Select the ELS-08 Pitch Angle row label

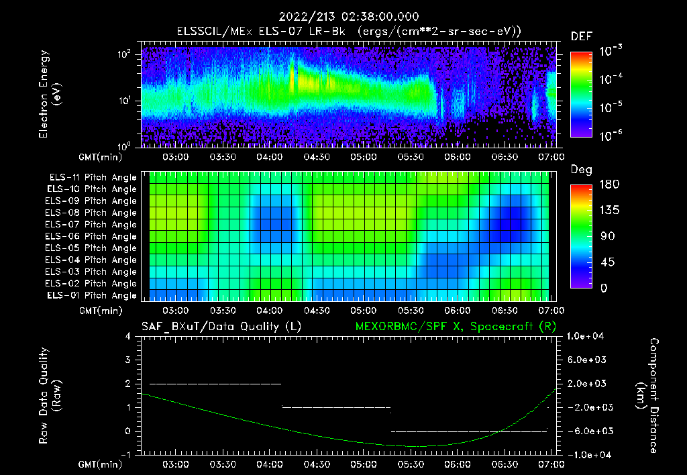click(91, 213)
